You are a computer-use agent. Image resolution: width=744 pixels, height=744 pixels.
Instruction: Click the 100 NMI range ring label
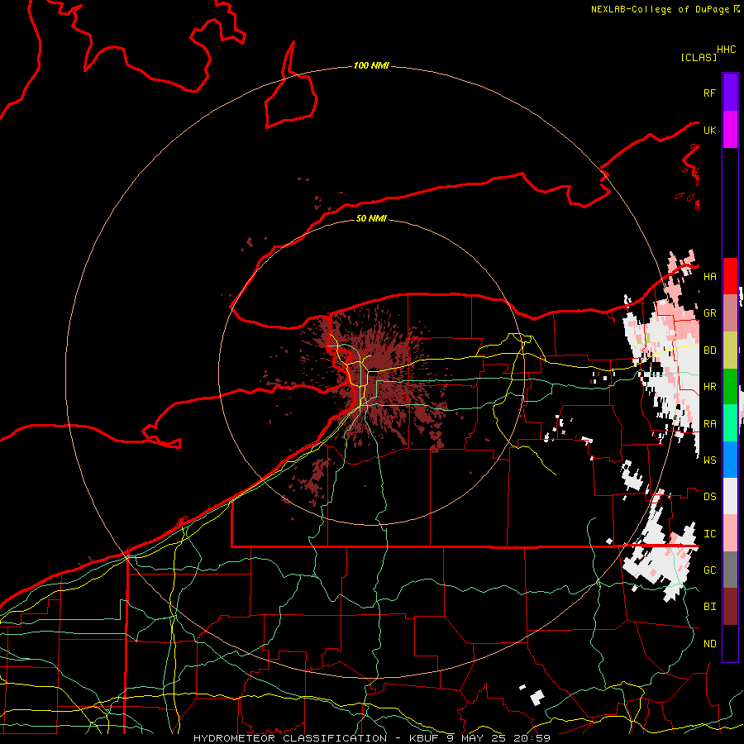371,65
